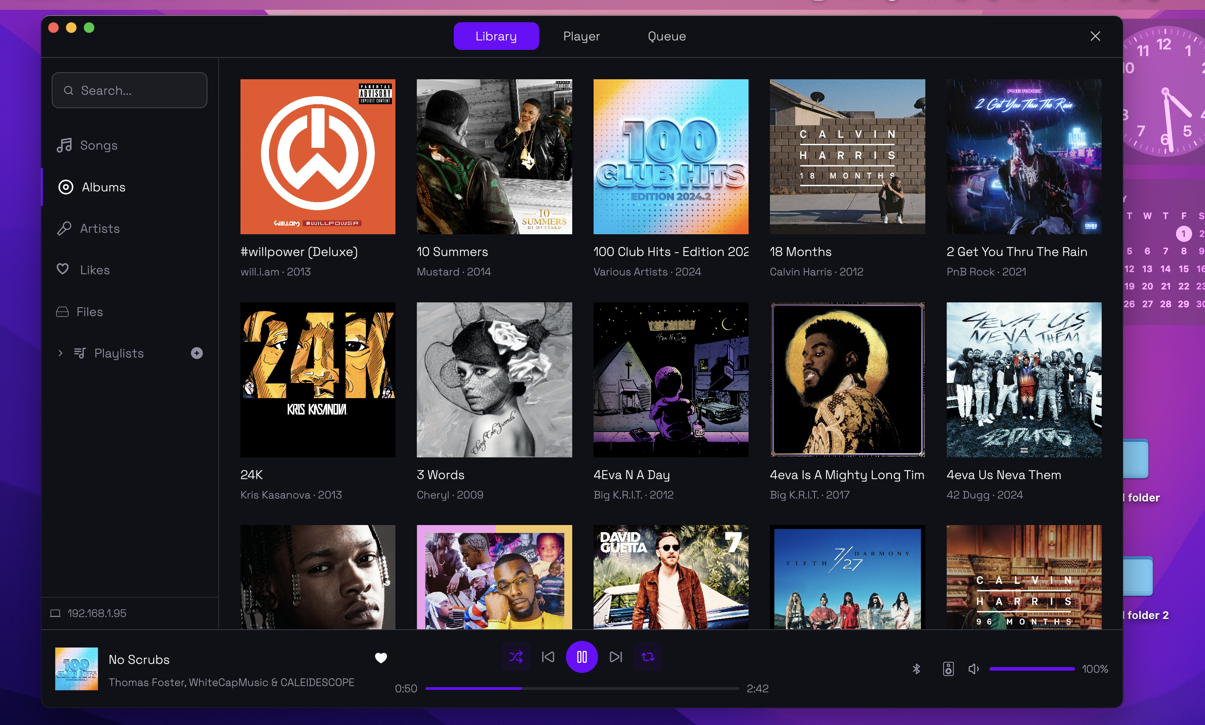Select date 14 in the calendar widget
This screenshot has height=725, width=1205.
(1165, 269)
